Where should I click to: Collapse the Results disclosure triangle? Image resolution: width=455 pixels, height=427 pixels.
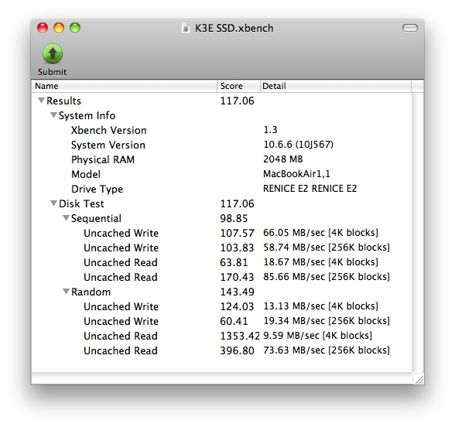tap(41, 101)
